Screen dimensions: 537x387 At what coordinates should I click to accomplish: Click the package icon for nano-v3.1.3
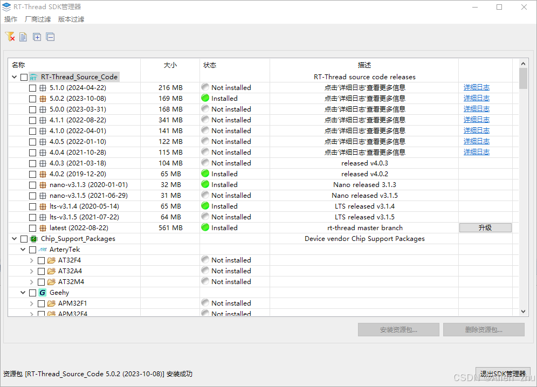pos(43,185)
